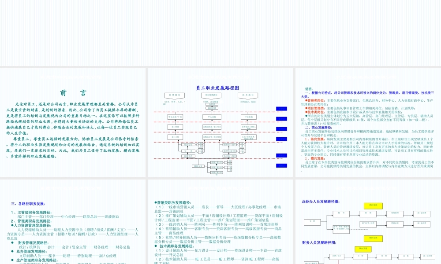Click the 员工职业发展路径图 title
The image size is (441, 264).
coord(219,87)
